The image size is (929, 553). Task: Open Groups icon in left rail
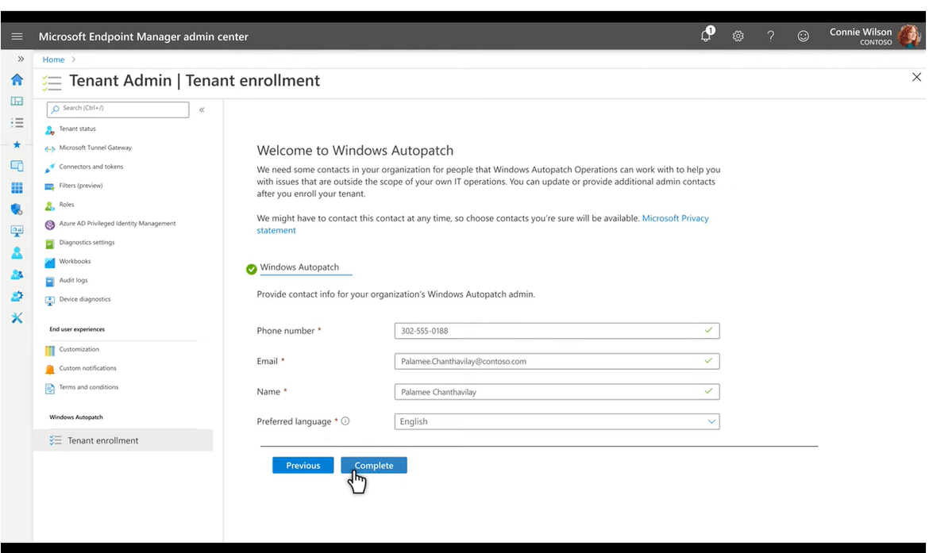(17, 275)
